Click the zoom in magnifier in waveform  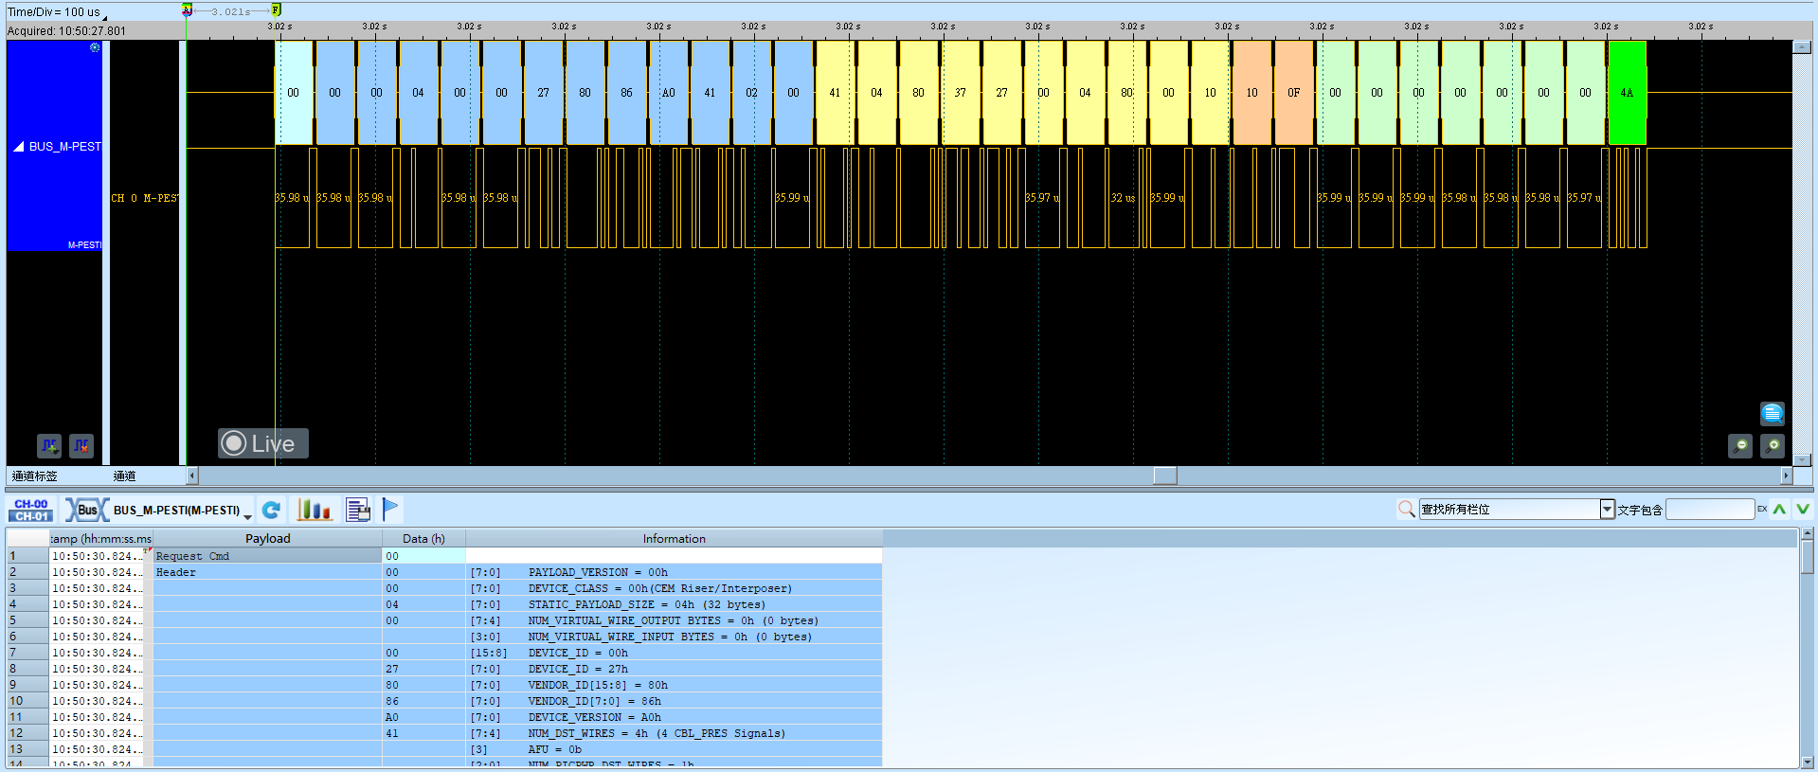[x=1773, y=445]
